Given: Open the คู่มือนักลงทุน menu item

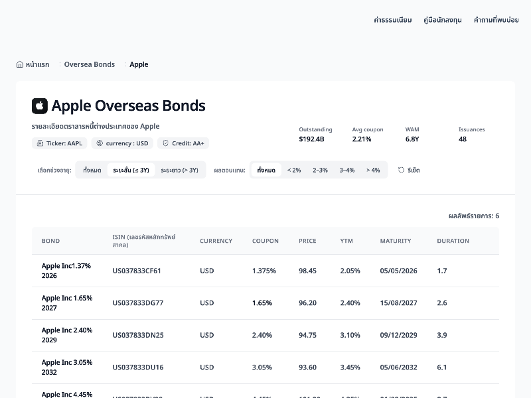Looking at the screenshot, I should (443, 20).
